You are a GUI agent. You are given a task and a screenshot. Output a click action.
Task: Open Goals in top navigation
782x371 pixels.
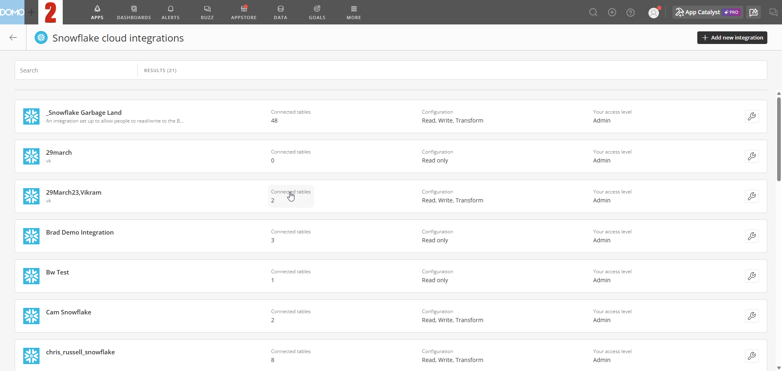[x=317, y=12]
